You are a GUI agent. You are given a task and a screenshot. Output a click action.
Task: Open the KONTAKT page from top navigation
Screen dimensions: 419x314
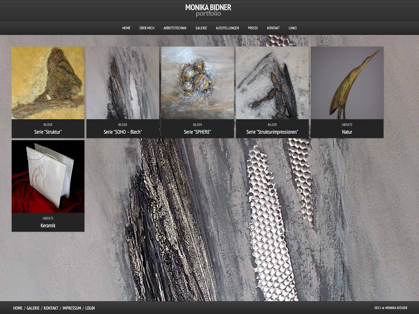pyautogui.click(x=273, y=28)
